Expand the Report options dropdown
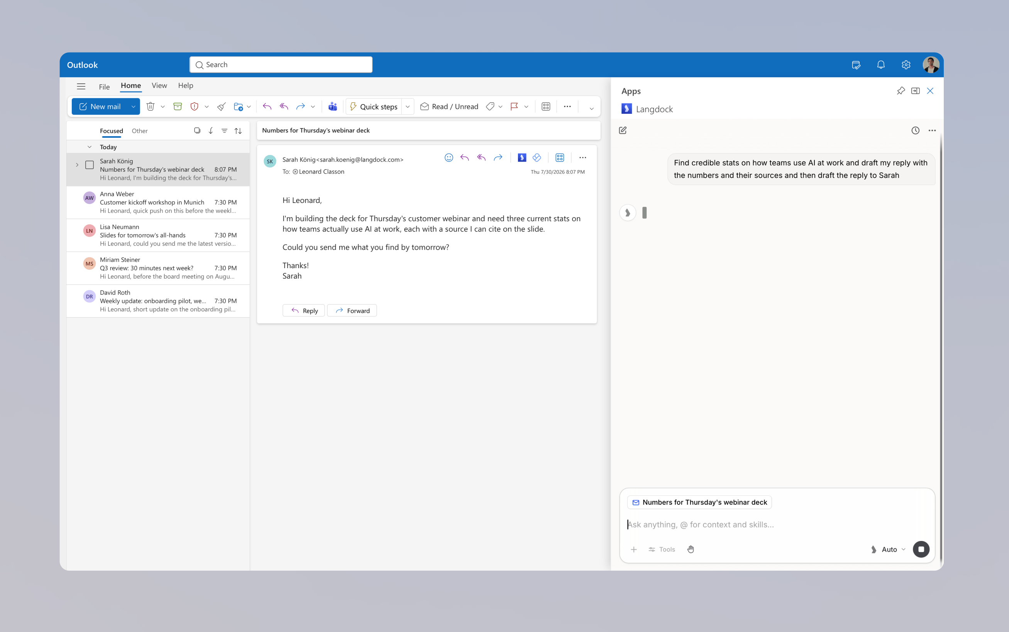Image resolution: width=1009 pixels, height=632 pixels. pyautogui.click(x=207, y=106)
